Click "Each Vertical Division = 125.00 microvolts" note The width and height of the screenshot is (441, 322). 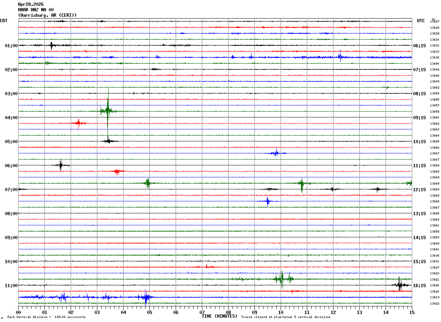46,317
